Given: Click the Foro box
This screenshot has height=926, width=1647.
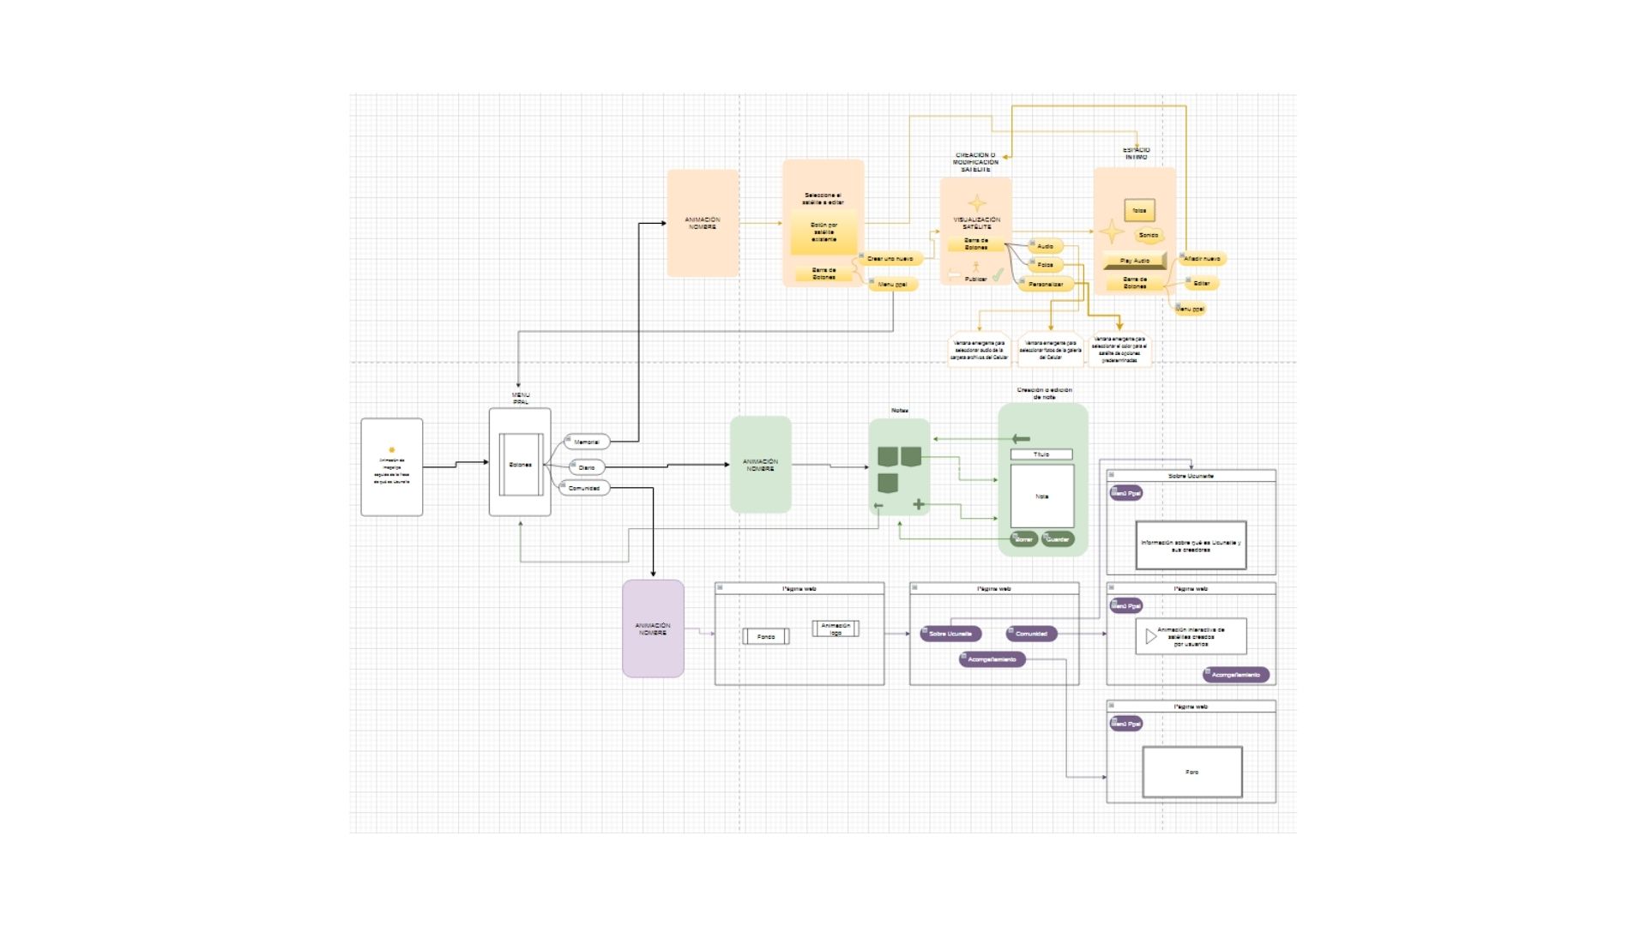Looking at the screenshot, I should click(1192, 772).
